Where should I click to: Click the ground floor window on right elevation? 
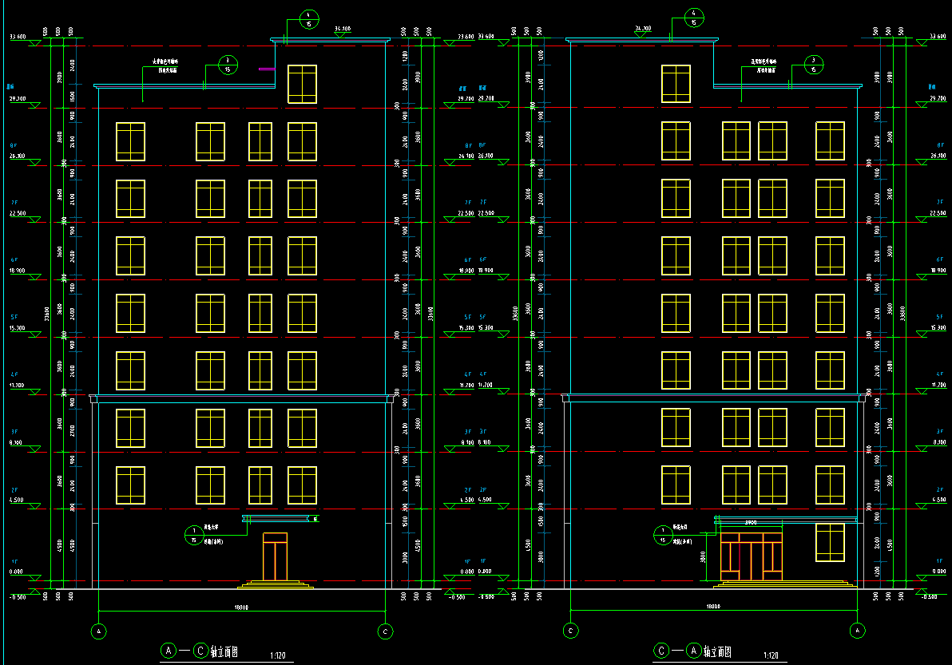(830, 543)
